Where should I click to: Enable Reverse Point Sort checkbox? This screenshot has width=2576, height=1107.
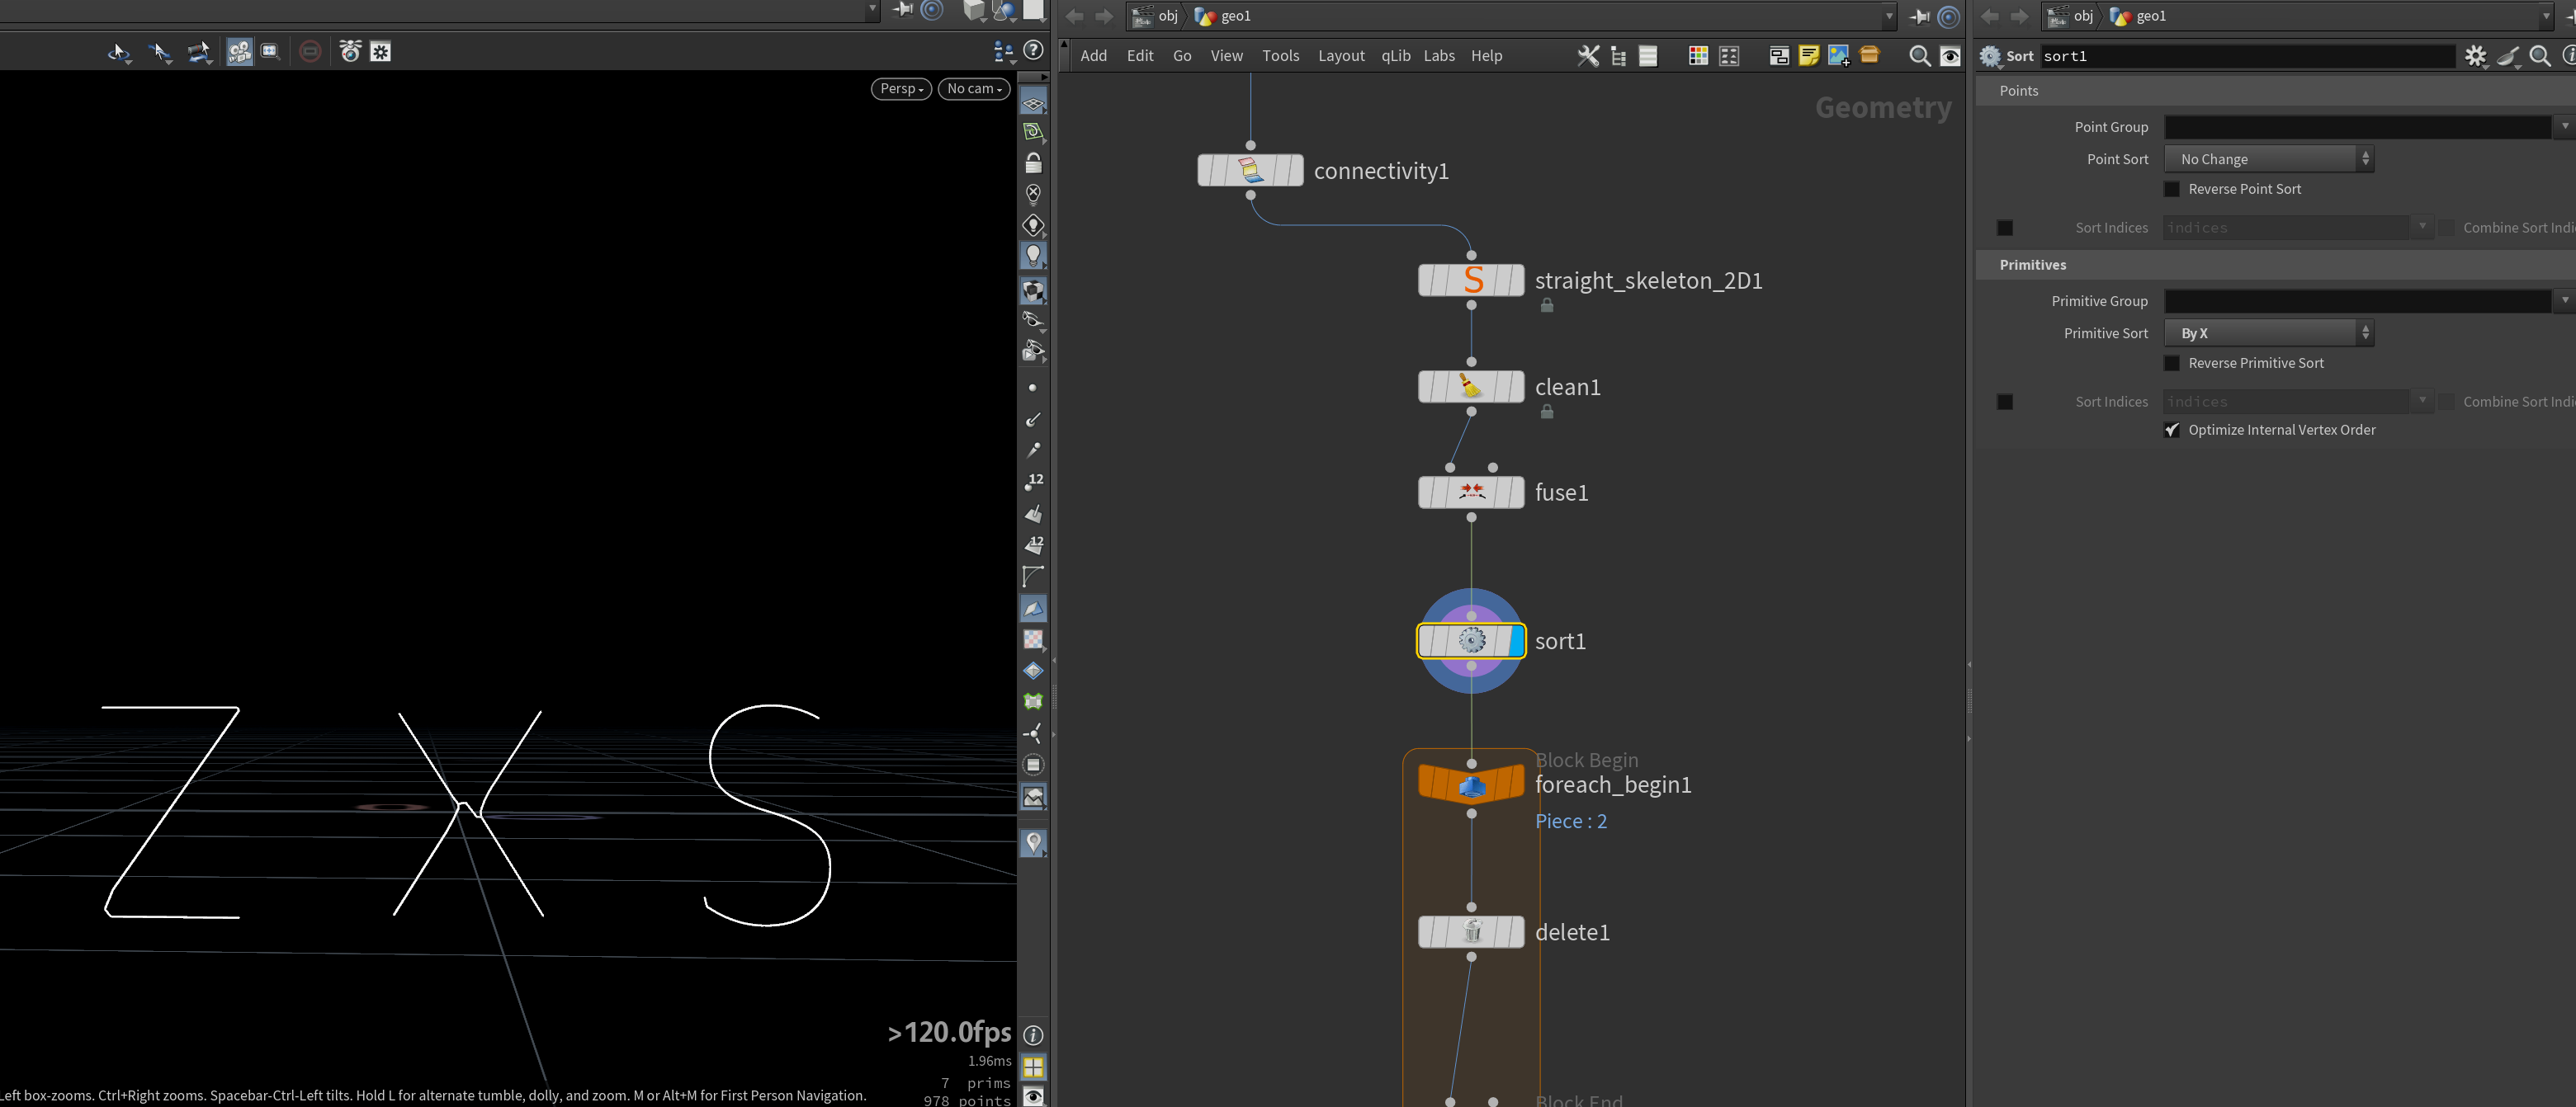tap(2172, 189)
